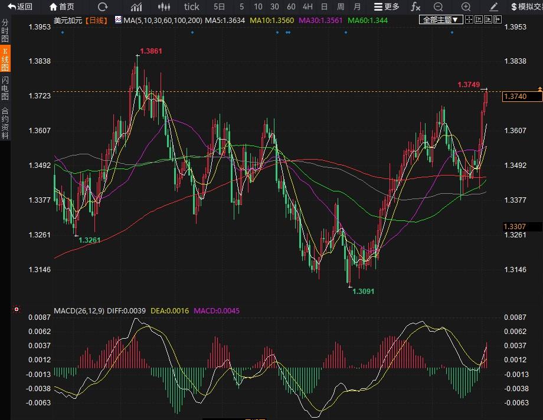Open the fx indicator formula tool
This screenshot has width=543, height=420.
(416, 6)
